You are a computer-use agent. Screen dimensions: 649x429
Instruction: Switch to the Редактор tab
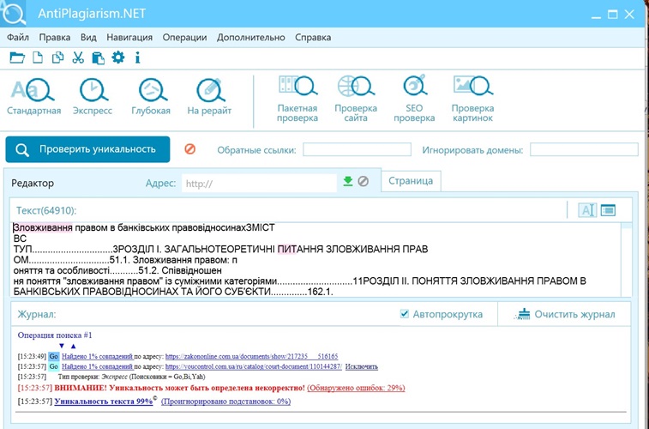[x=33, y=183]
